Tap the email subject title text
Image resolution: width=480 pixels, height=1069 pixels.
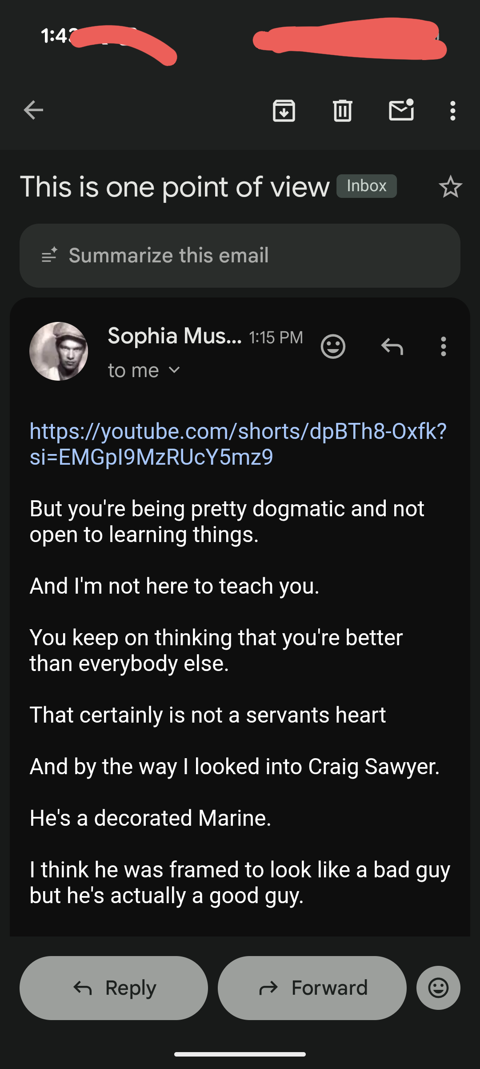pyautogui.click(x=175, y=187)
